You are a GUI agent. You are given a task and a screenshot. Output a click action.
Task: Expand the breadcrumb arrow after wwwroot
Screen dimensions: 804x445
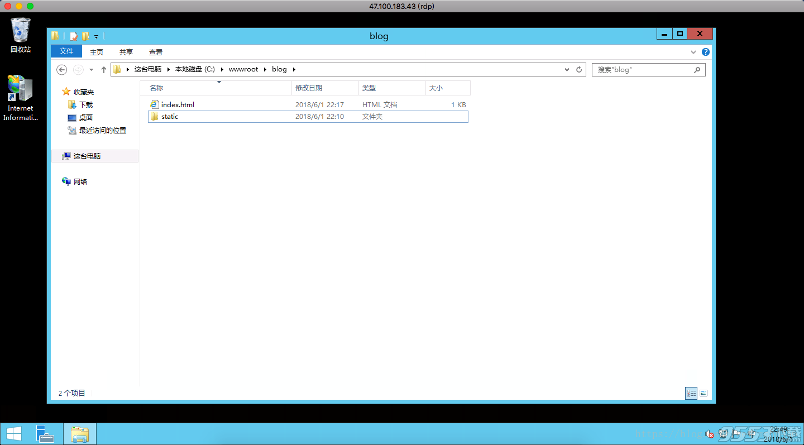[x=265, y=70]
